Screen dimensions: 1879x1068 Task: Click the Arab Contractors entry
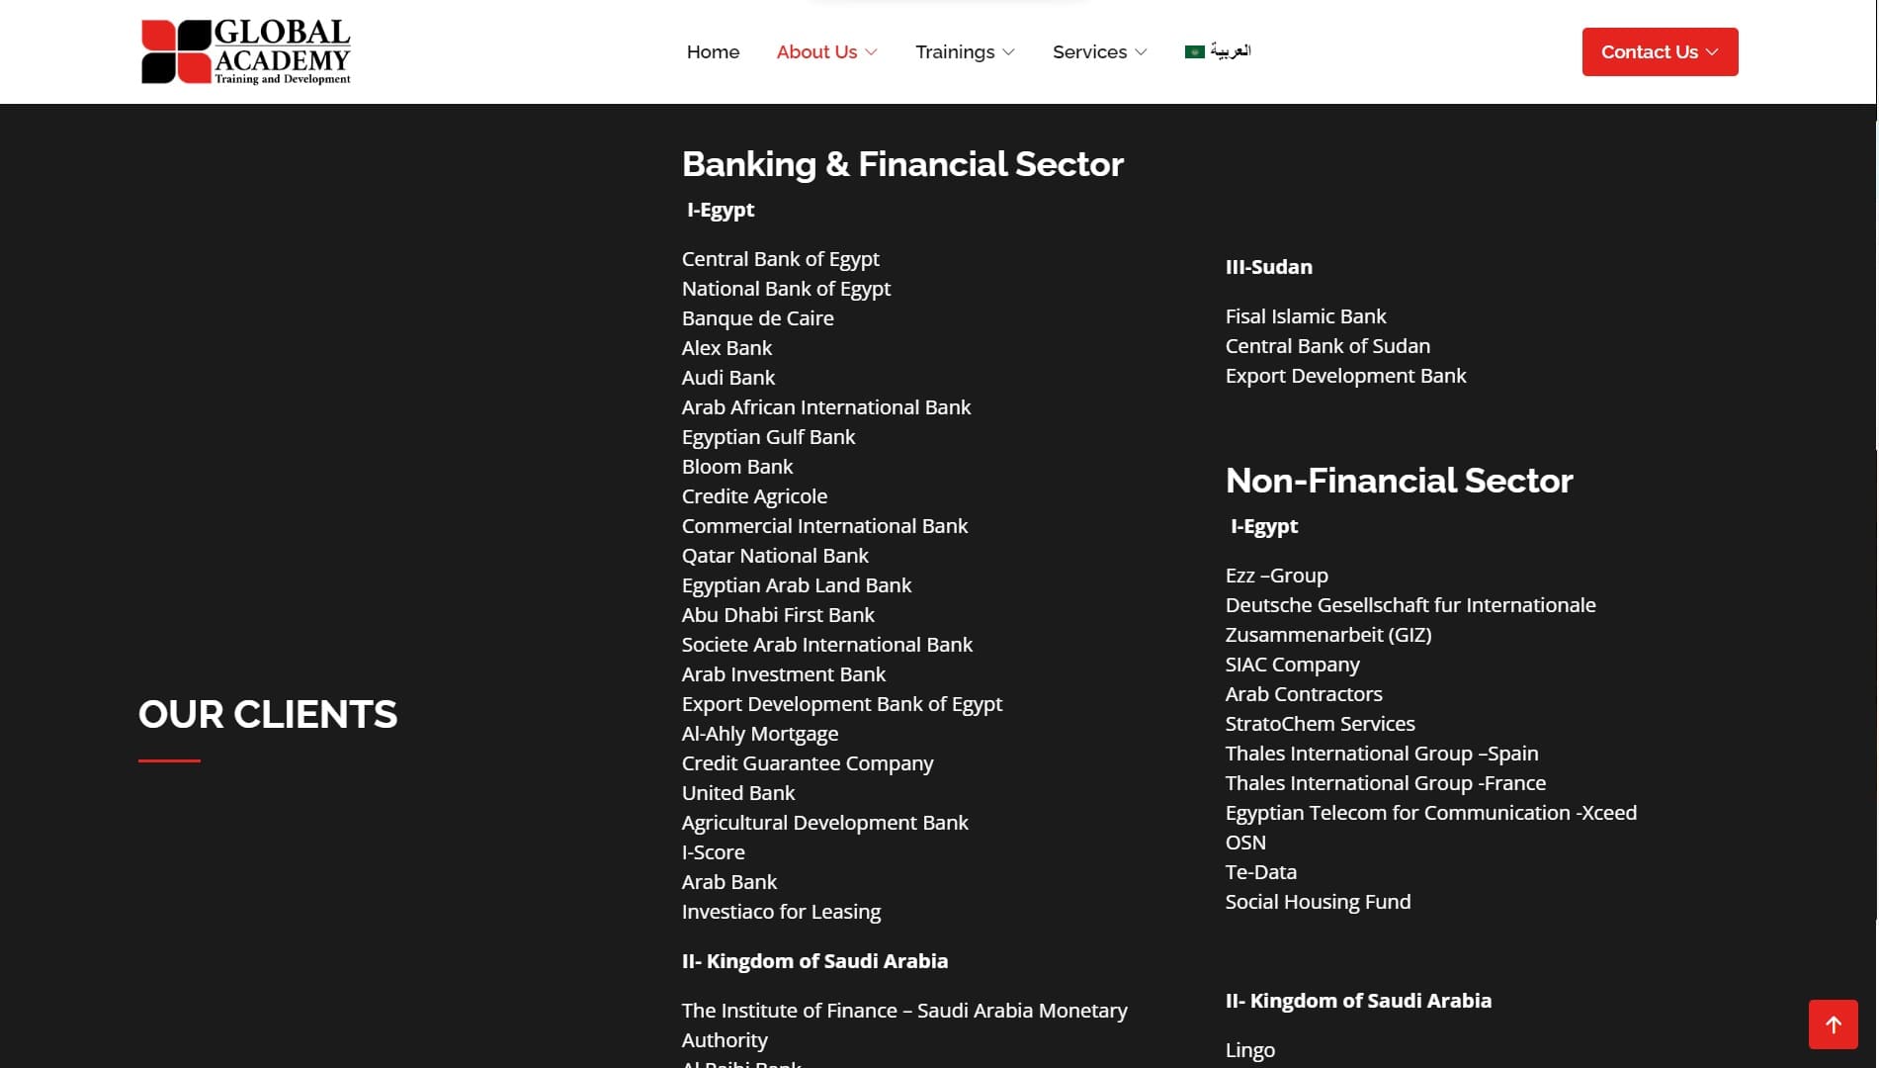tap(1304, 694)
